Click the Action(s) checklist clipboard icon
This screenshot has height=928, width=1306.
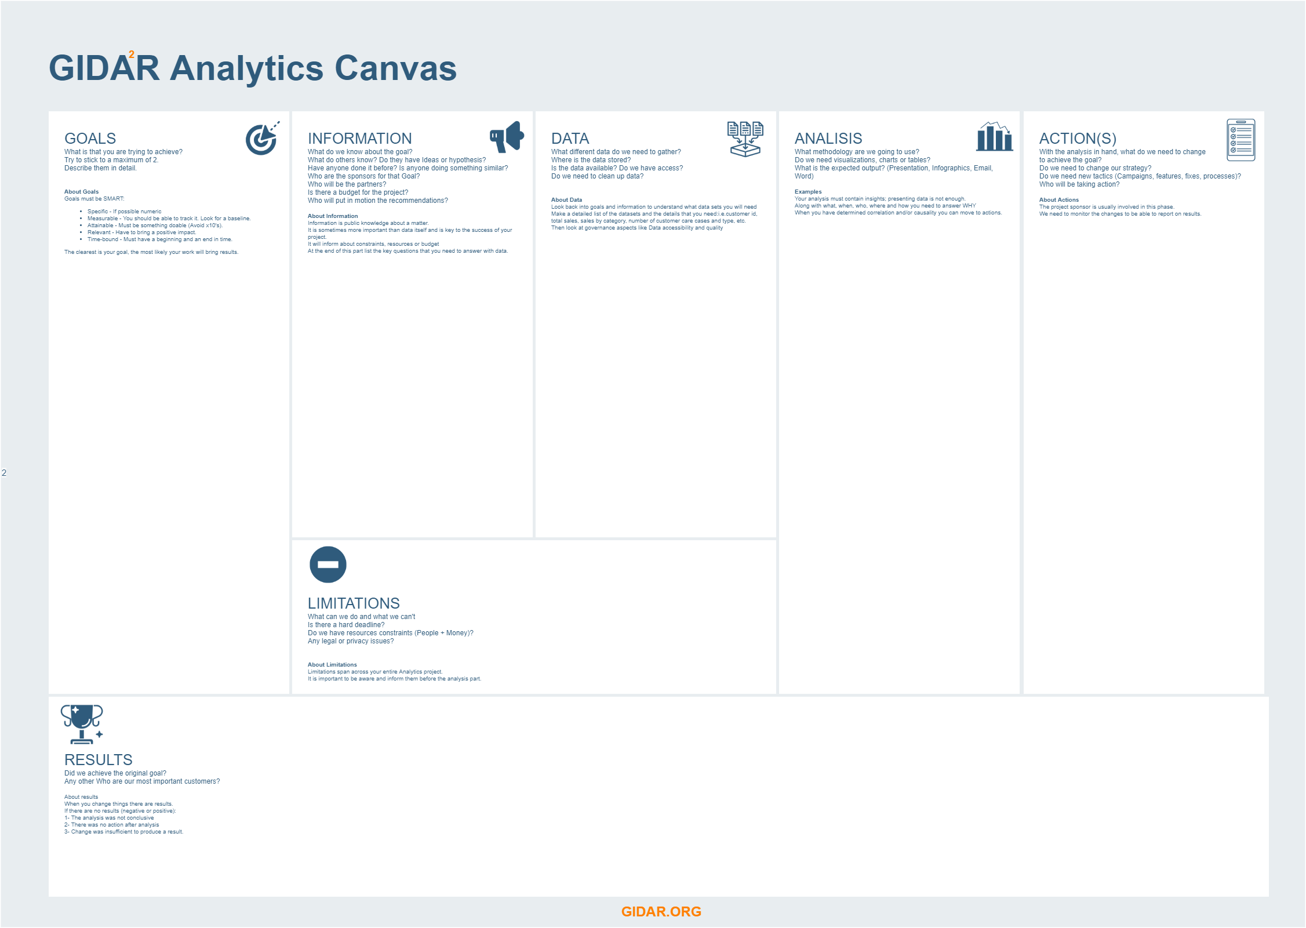click(1240, 139)
